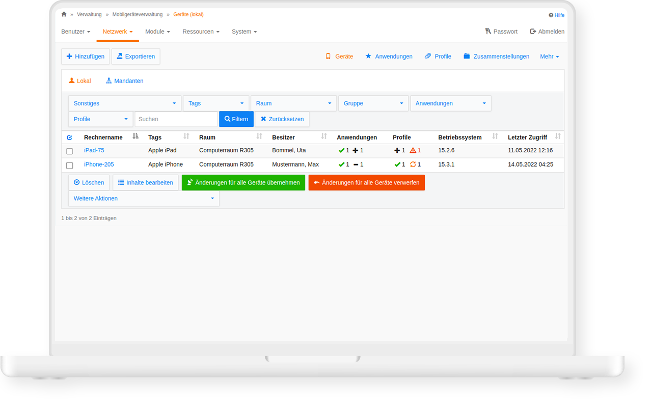Click the owner Mustermann, Max
652x407 pixels.
[x=295, y=165]
